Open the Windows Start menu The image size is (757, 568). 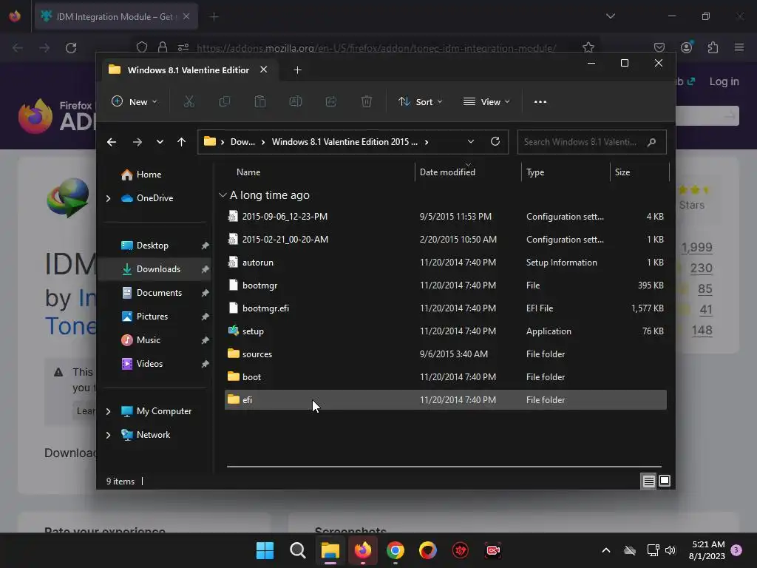click(x=265, y=550)
